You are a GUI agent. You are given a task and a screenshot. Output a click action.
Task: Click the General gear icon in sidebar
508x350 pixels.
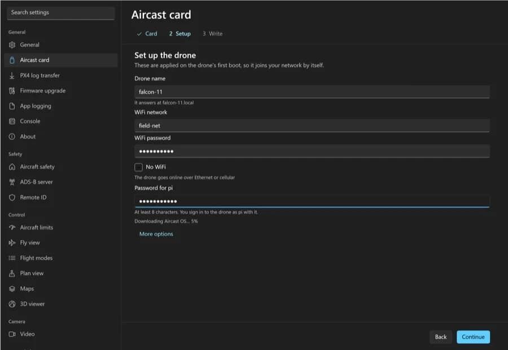point(12,45)
